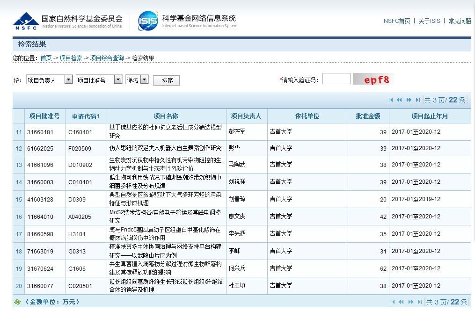Click the 项目负责人 column header
This screenshot has width=475, height=311.
(246, 116)
